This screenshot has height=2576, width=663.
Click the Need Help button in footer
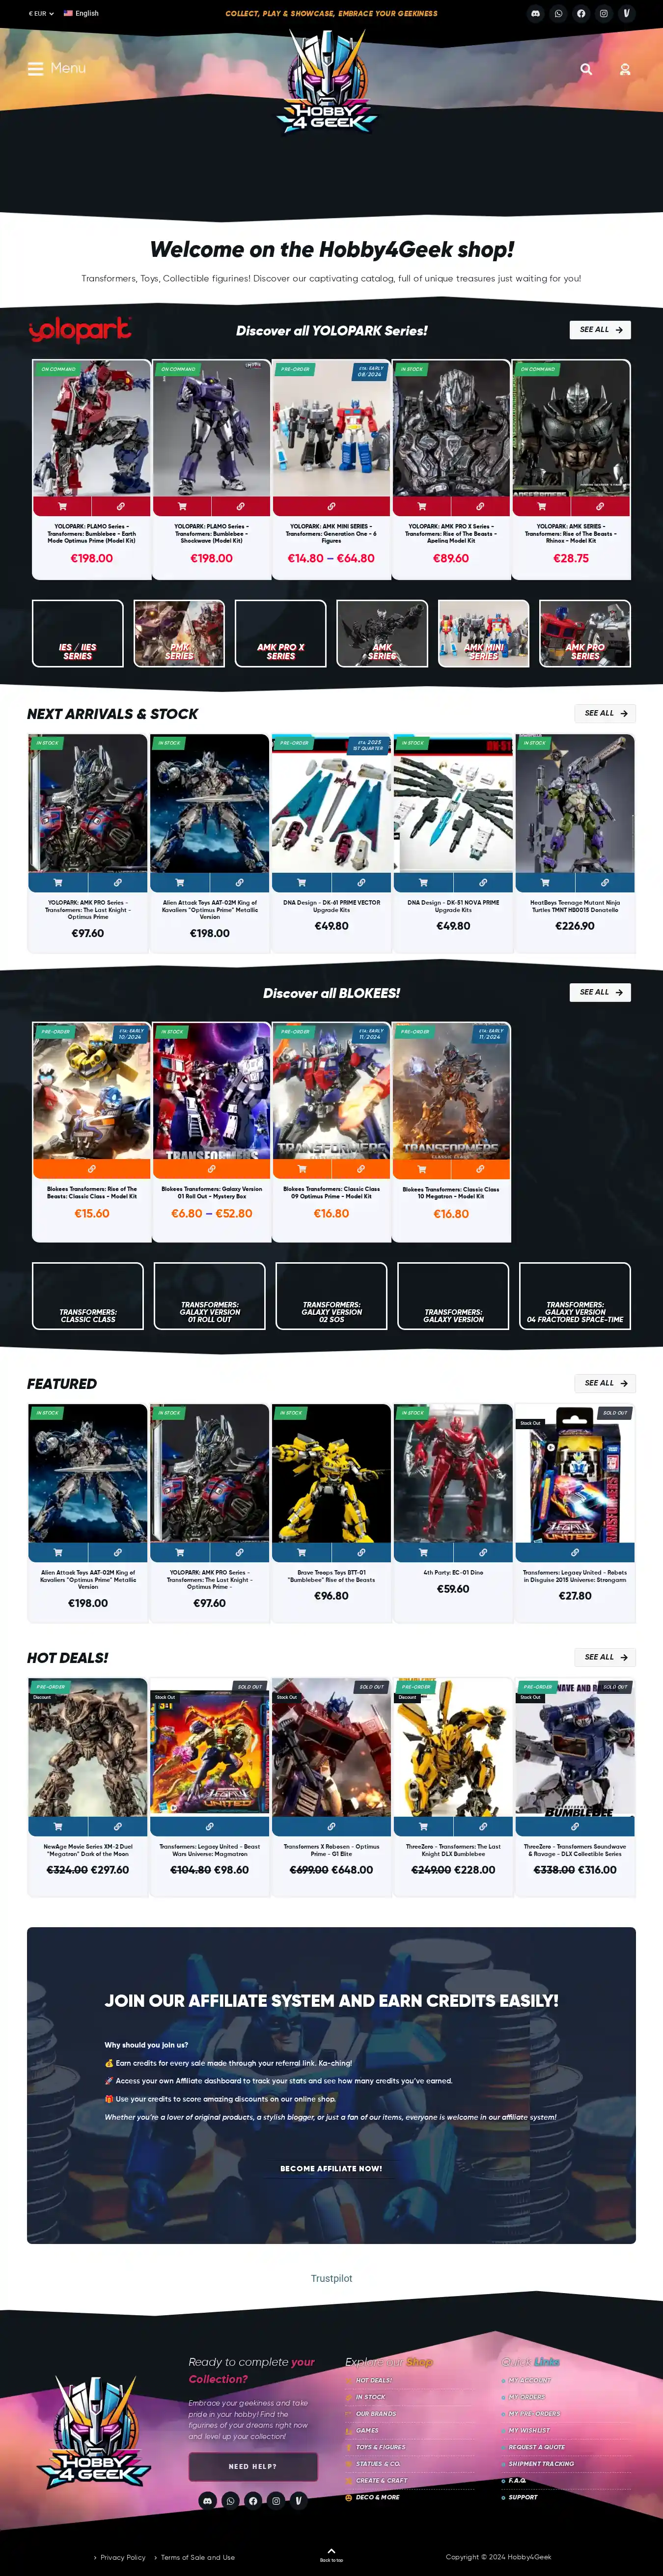click(x=253, y=2465)
